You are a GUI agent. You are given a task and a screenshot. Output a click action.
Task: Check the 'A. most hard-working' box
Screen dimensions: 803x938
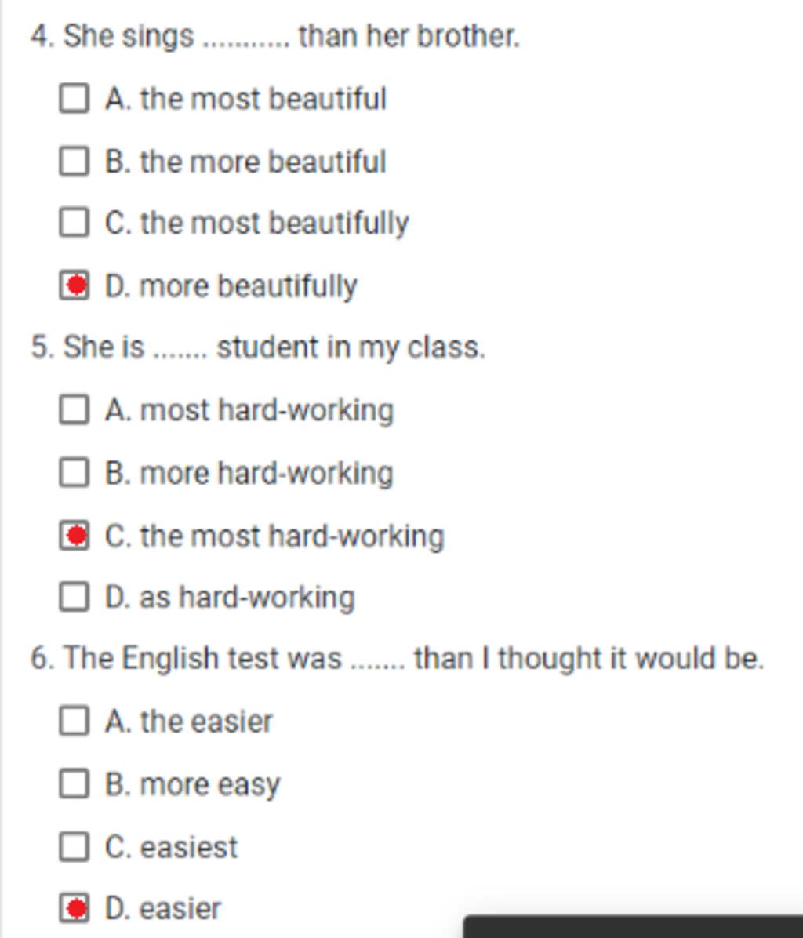point(74,409)
